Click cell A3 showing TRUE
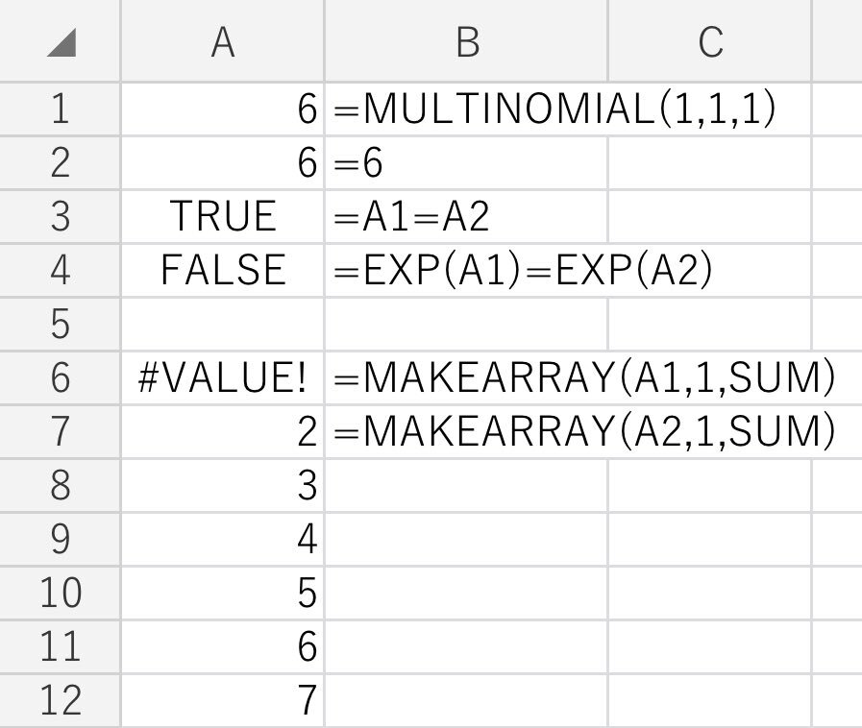 (x=222, y=217)
